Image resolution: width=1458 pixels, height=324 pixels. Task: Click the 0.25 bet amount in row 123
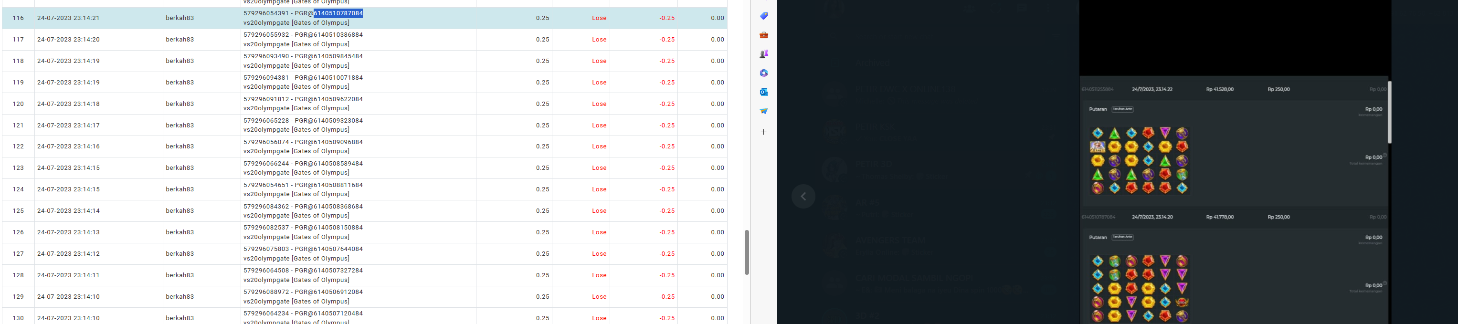coord(543,168)
